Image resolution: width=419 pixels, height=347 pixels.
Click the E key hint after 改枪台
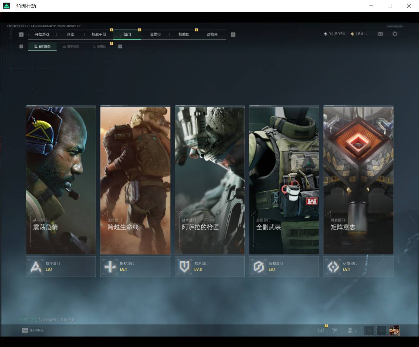pos(233,34)
